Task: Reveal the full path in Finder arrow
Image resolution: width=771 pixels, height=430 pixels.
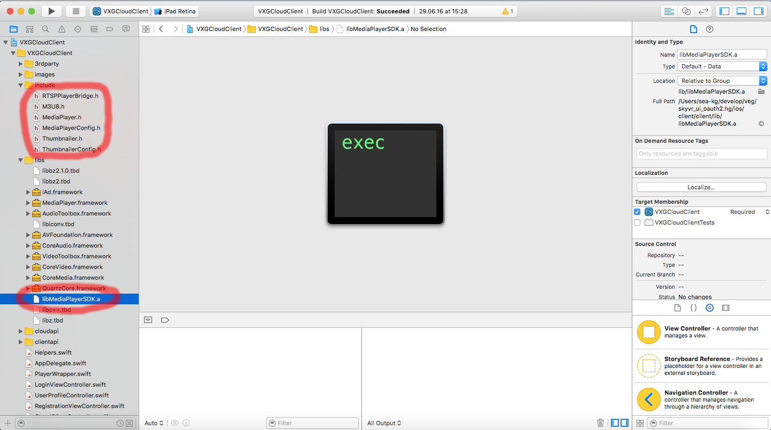Action: (761, 124)
